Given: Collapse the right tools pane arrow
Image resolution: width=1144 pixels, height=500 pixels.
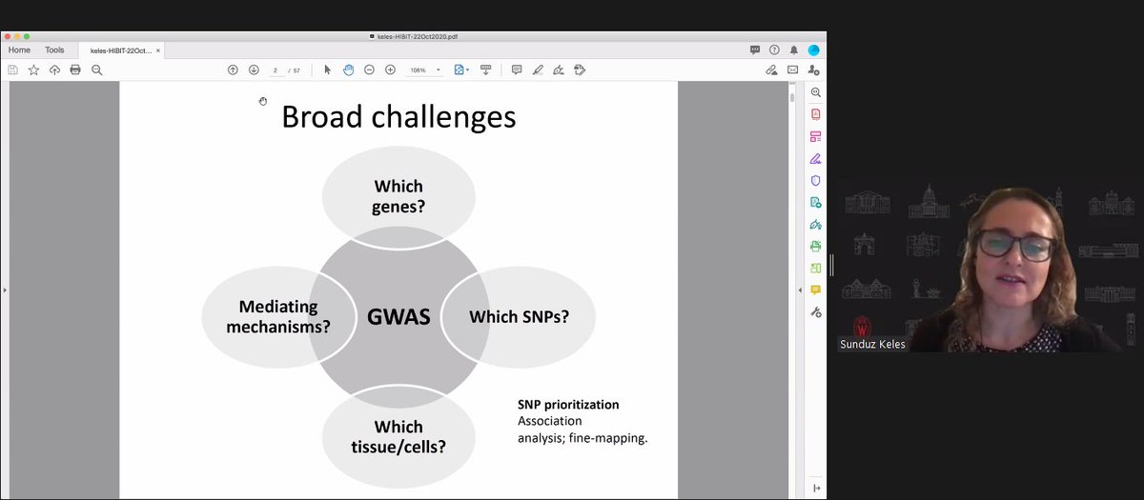Looking at the screenshot, I should pos(799,290).
